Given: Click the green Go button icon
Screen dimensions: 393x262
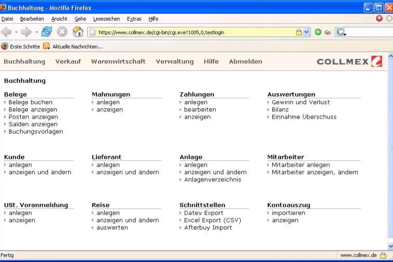Looking at the screenshot, I should point(318,32).
